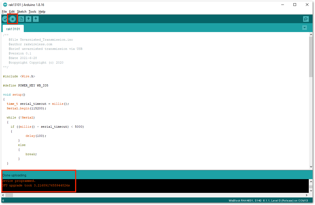This screenshot has height=205, width=315.
Task: Click the 'Serial.begin(115200);' code line
Action: (x=26, y=108)
